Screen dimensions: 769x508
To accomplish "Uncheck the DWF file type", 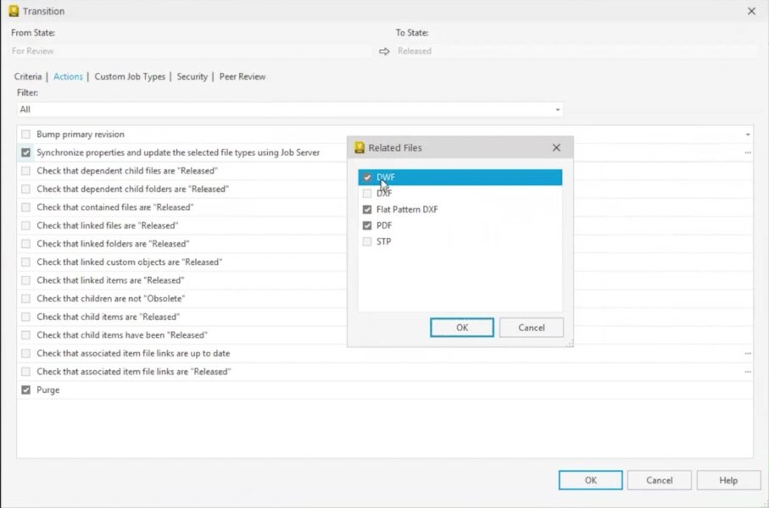I will (367, 177).
